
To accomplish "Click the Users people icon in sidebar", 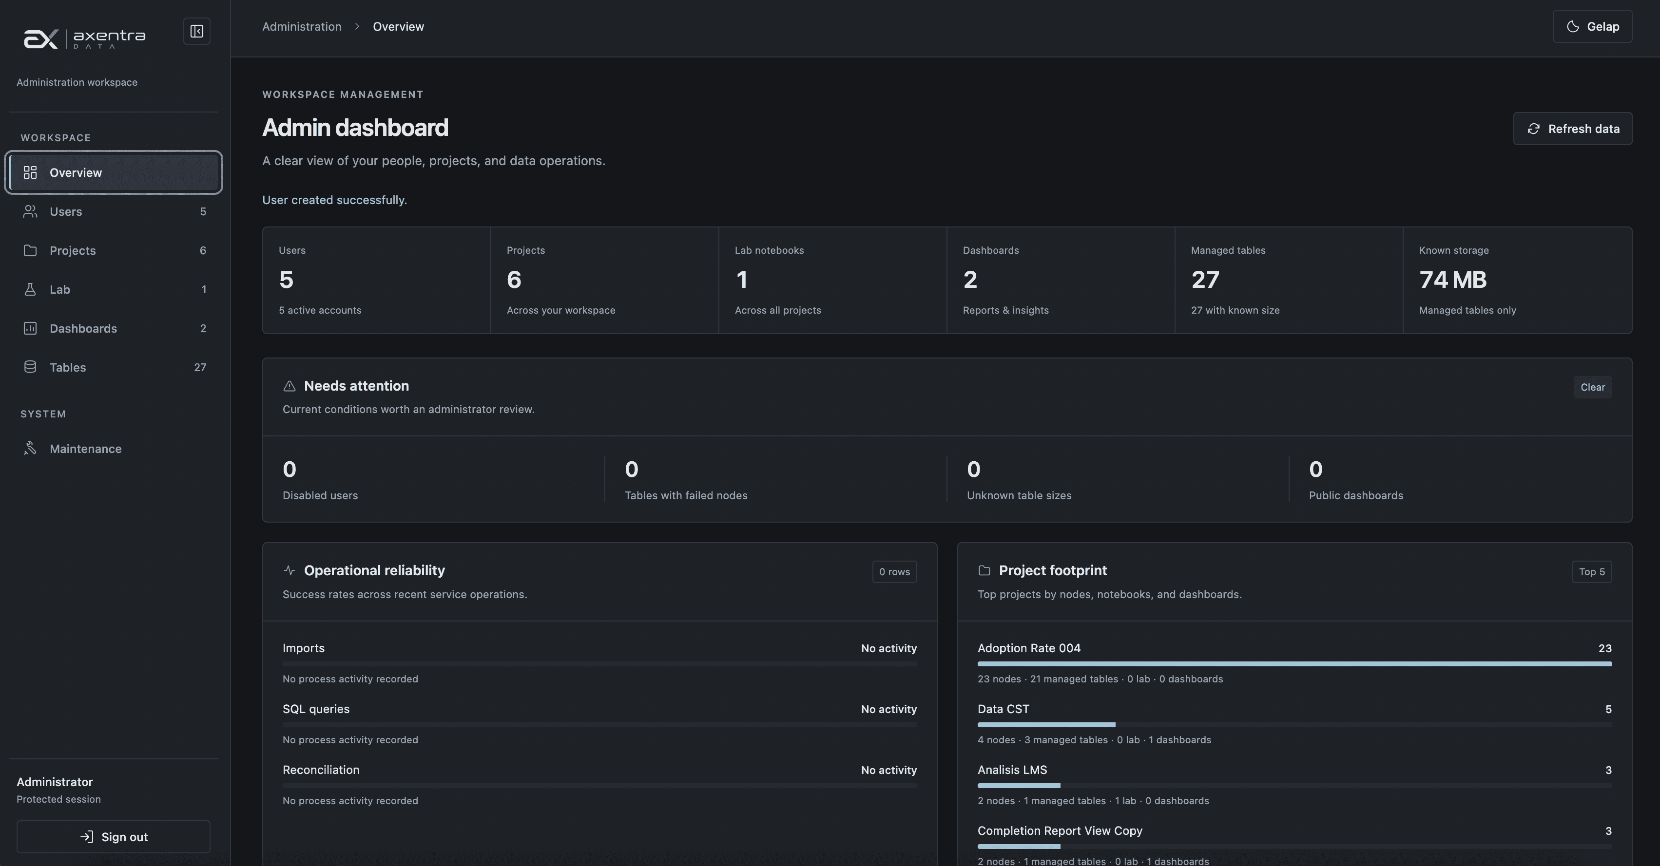I will pos(30,211).
